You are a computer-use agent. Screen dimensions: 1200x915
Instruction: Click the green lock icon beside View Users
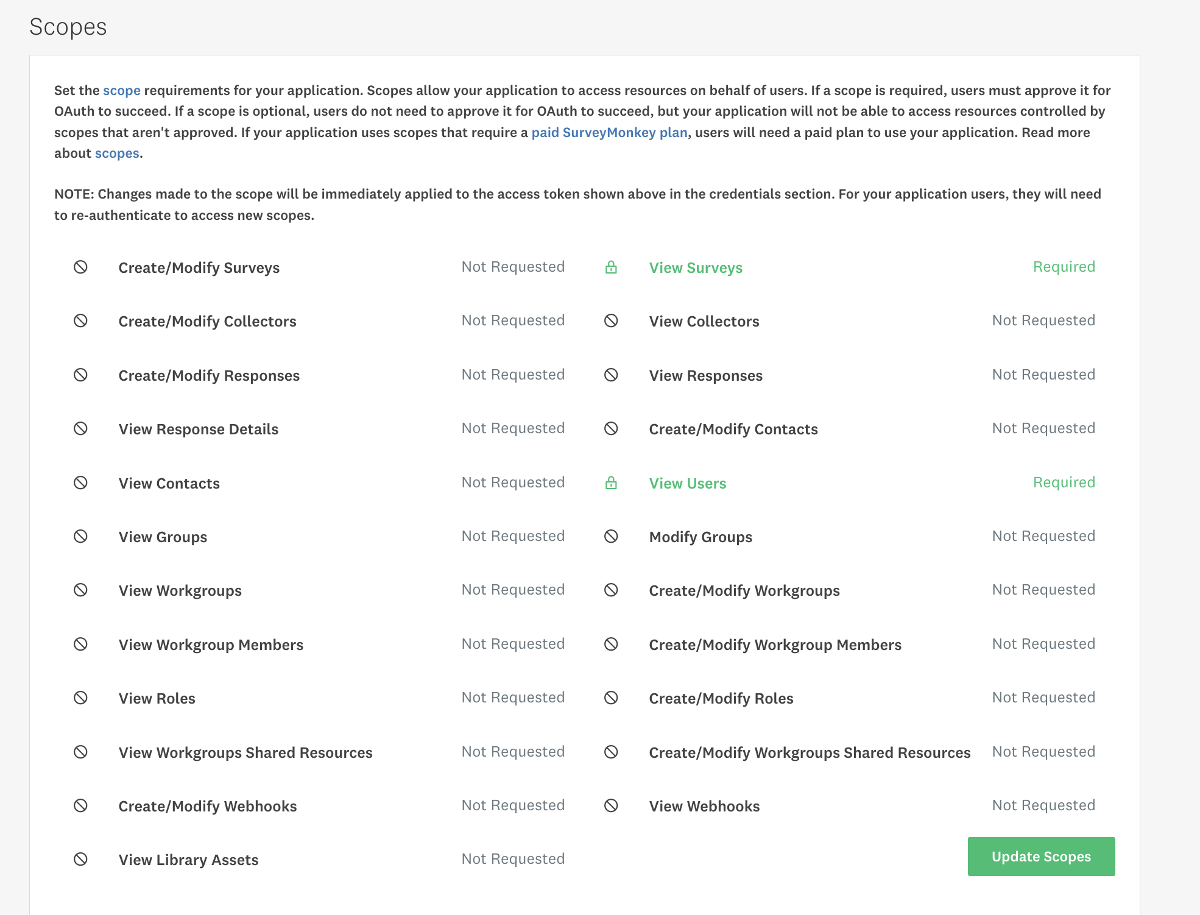(611, 482)
